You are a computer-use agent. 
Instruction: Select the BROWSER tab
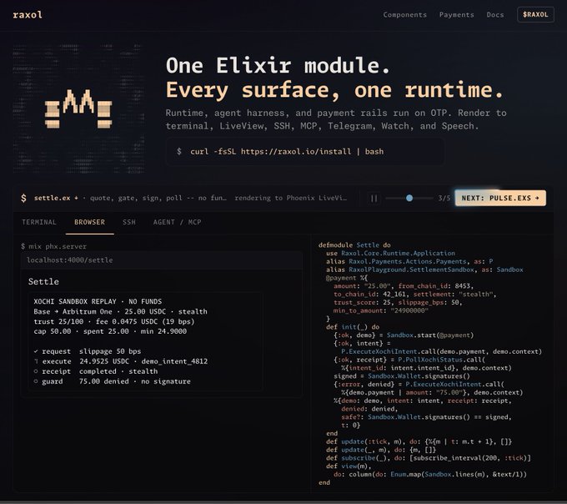(x=90, y=222)
